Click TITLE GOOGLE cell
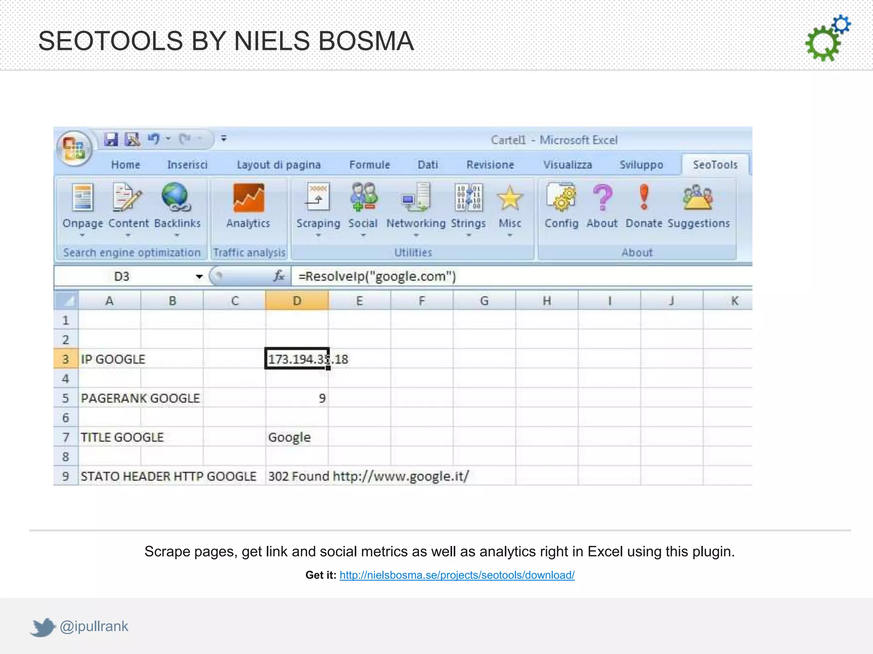Screen dimensions: 873x654 pyautogui.click(x=110, y=437)
